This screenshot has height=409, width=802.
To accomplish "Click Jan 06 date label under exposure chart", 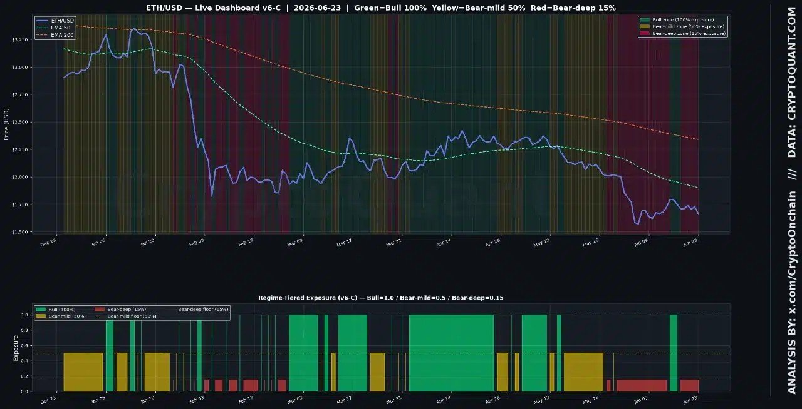I will pos(98,399).
